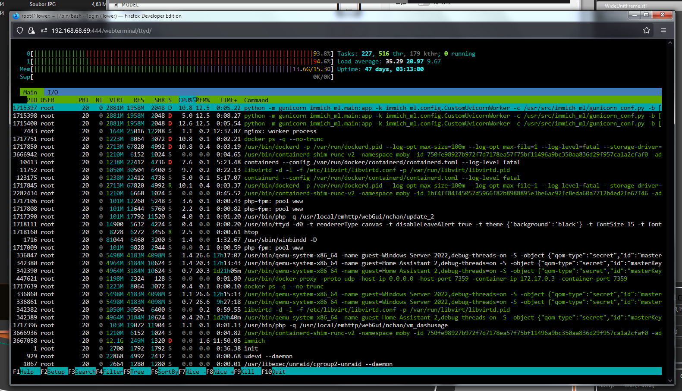This screenshot has height=391, width=682.
Task: Open the F2 Setup menu
Action: tap(56, 372)
